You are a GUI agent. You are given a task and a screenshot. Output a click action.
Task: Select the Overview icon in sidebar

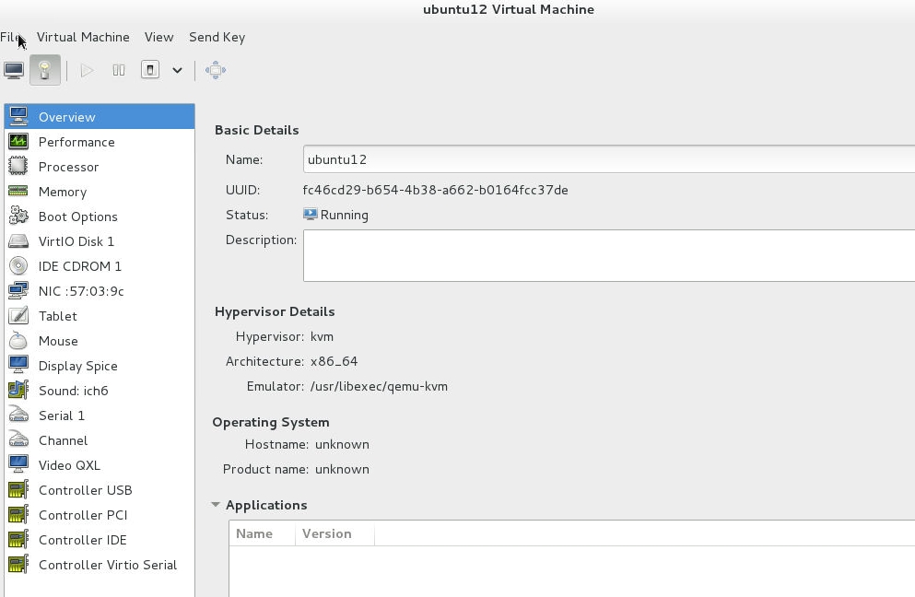pyautogui.click(x=18, y=116)
